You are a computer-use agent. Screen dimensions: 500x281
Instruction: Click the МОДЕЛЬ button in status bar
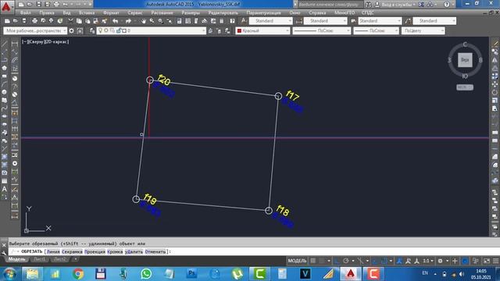[297, 261]
